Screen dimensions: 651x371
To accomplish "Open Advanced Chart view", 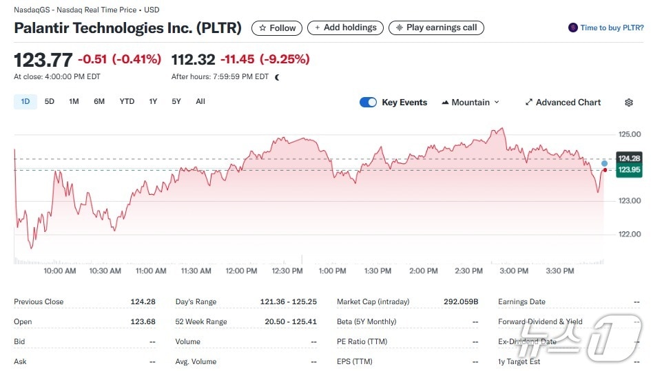I will point(568,103).
